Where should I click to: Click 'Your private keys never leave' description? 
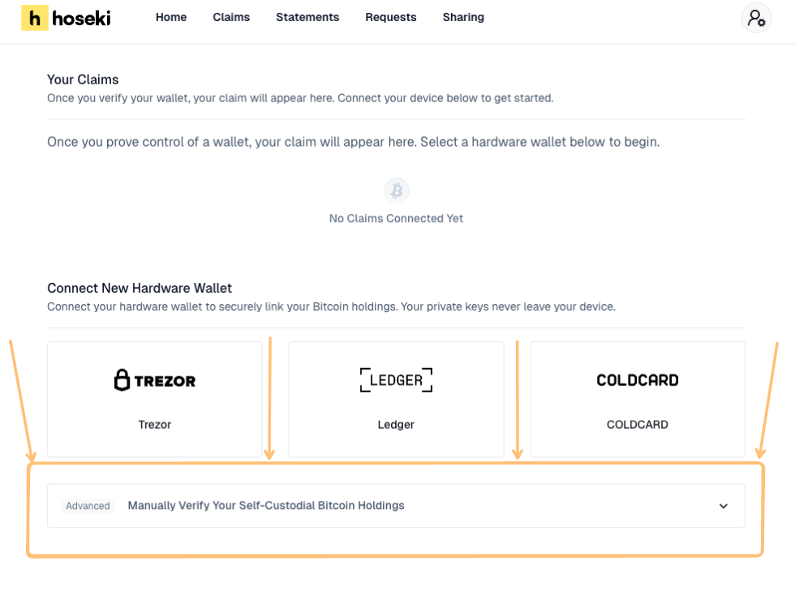pos(508,306)
